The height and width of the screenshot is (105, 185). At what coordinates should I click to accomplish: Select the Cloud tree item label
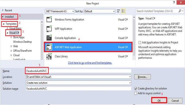(16, 55)
